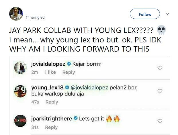Image resolution: width=178 pixels, height=135 pixels.
Task: Click jparkitrighthere verified badge
Action: (x=75, y=119)
